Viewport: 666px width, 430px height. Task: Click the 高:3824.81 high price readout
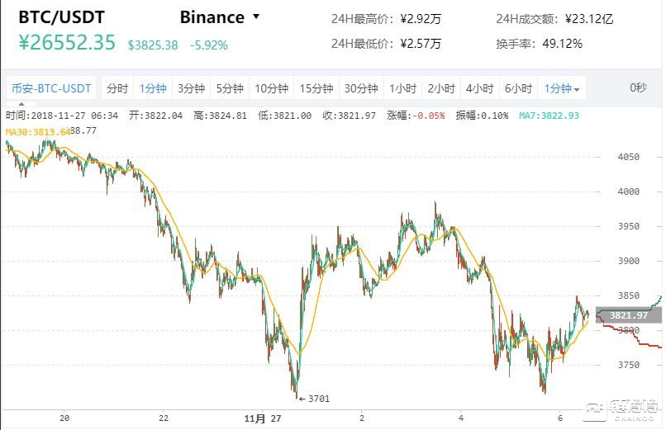220,116
